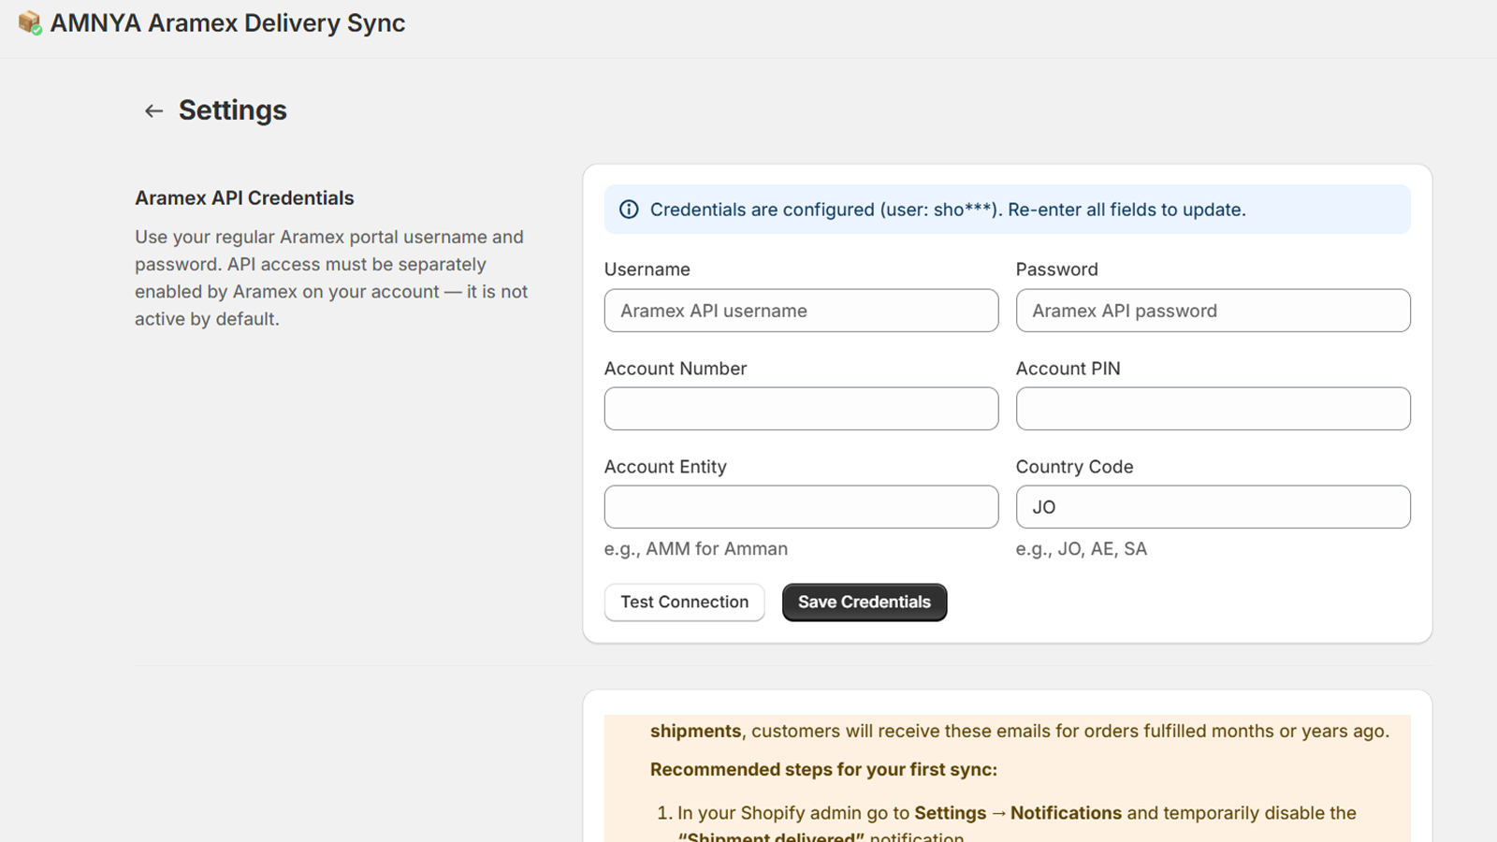1497x842 pixels.
Task: Click the 'e.g., JO, AE, SA' hint
Action: tap(1082, 549)
